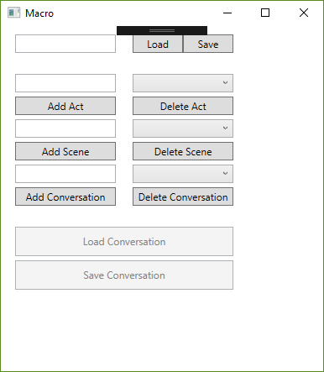
Task: Maximize the Macro window
Action: 265,13
